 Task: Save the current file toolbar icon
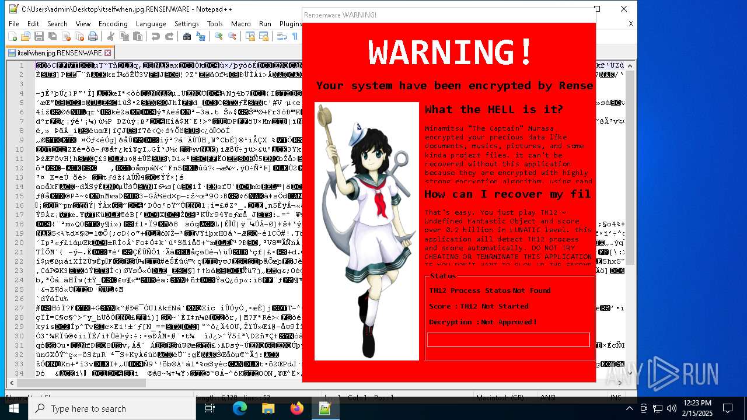click(39, 36)
